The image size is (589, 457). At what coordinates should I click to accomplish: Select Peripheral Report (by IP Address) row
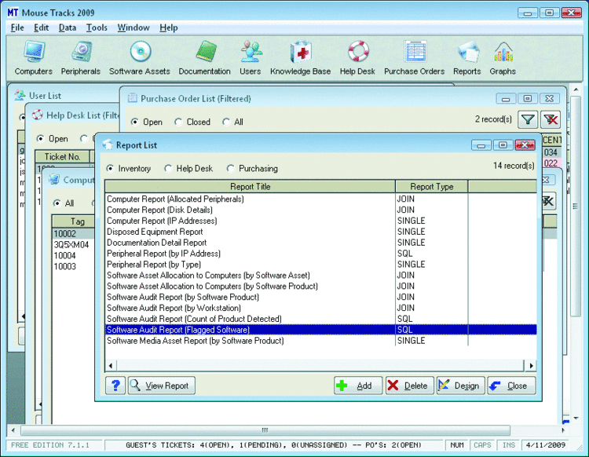pyautogui.click(x=320, y=254)
